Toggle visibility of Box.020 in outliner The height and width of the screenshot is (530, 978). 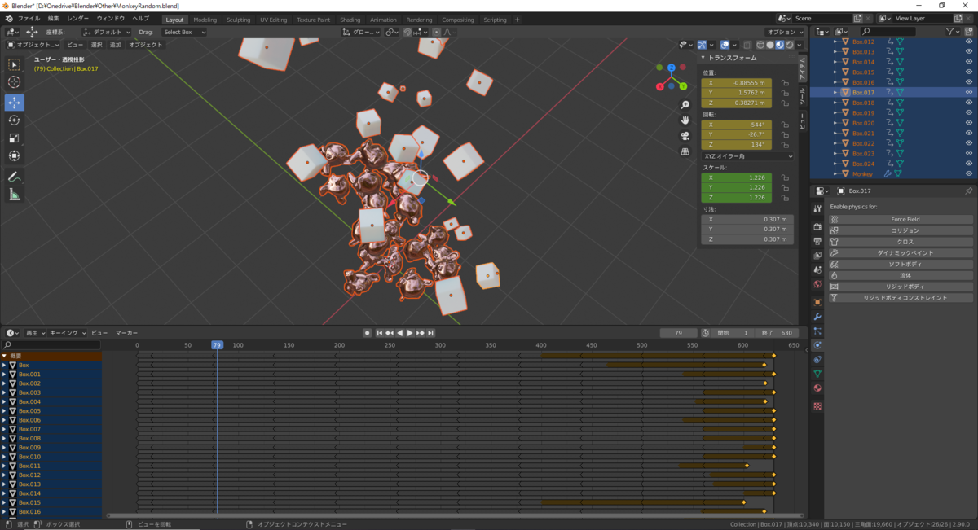point(969,123)
